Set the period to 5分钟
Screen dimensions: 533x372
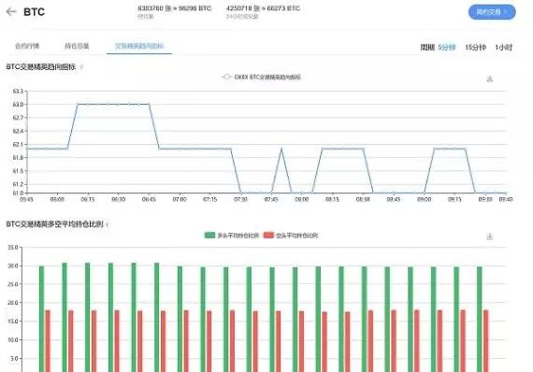(447, 48)
